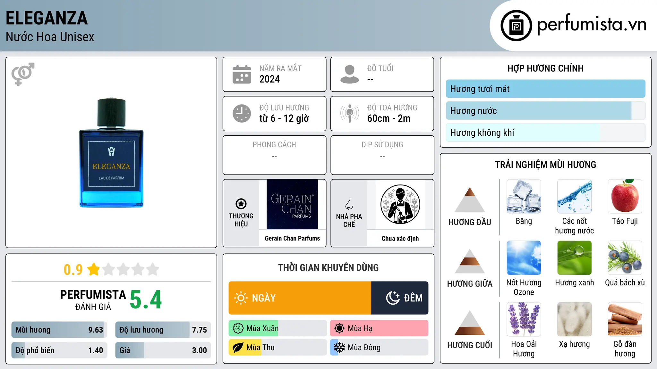Click the Nước Hoa Unisex subtitle
This screenshot has height=369, width=657.
[50, 37]
